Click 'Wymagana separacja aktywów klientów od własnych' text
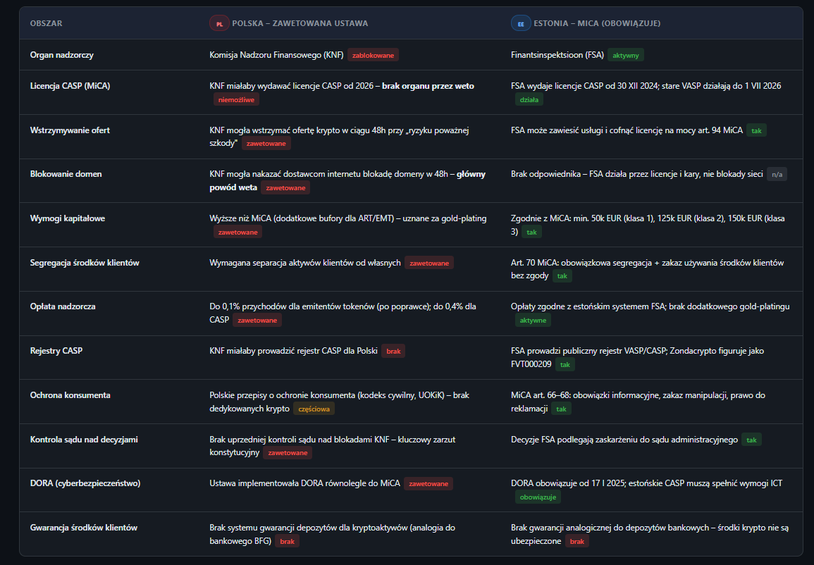This screenshot has height=565, width=814. coord(305,263)
